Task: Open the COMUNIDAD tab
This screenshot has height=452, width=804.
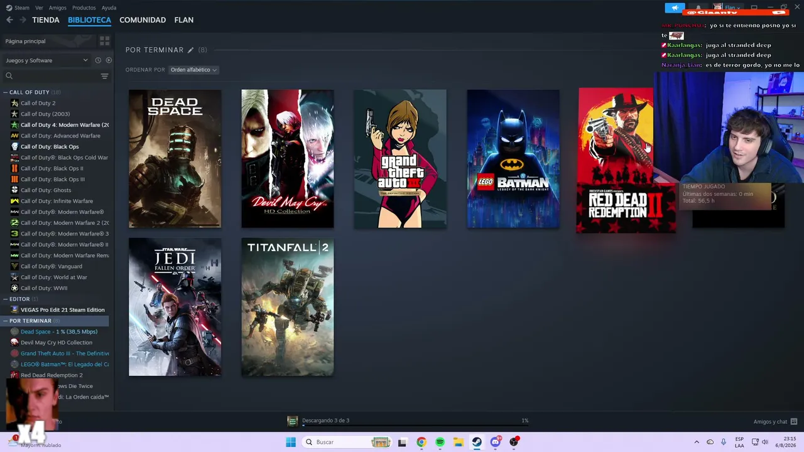Action: (143, 20)
